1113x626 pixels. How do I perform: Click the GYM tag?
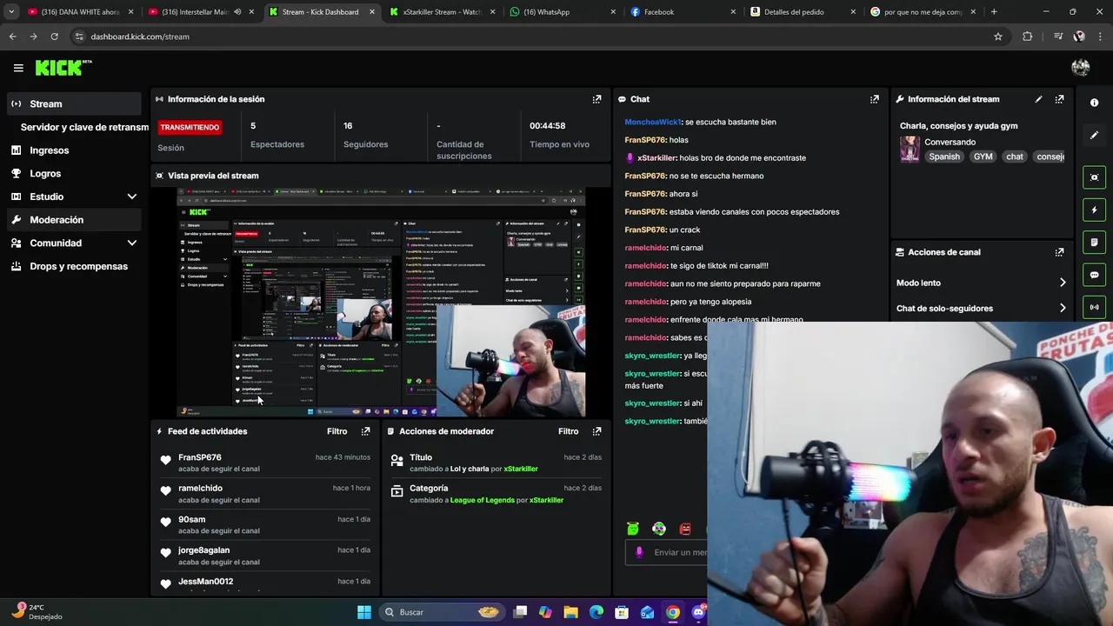(983, 156)
